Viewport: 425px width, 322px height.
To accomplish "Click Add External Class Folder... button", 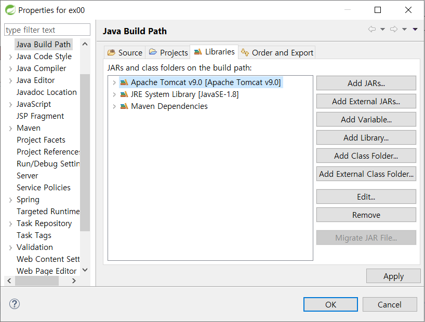I will (366, 174).
